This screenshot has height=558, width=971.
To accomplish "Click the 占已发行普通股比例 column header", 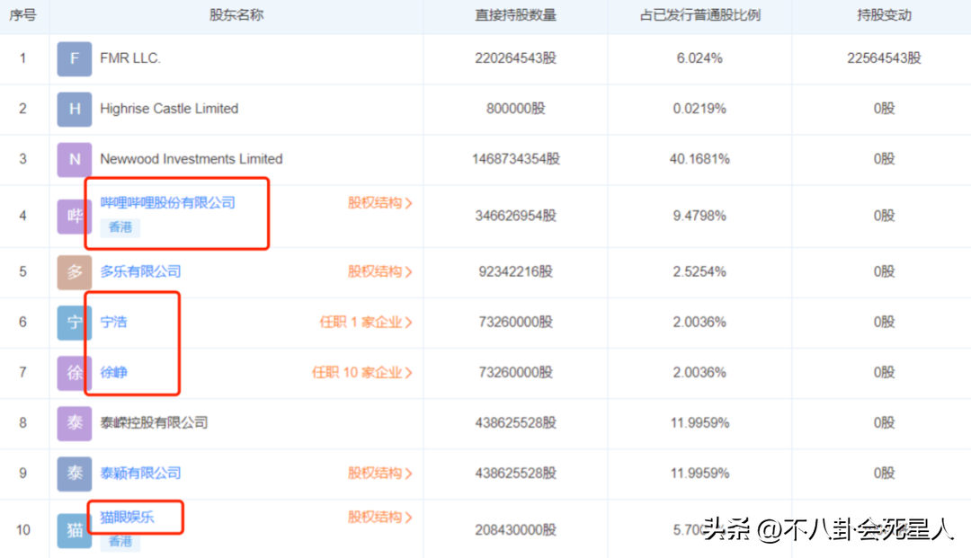I will 699,15.
